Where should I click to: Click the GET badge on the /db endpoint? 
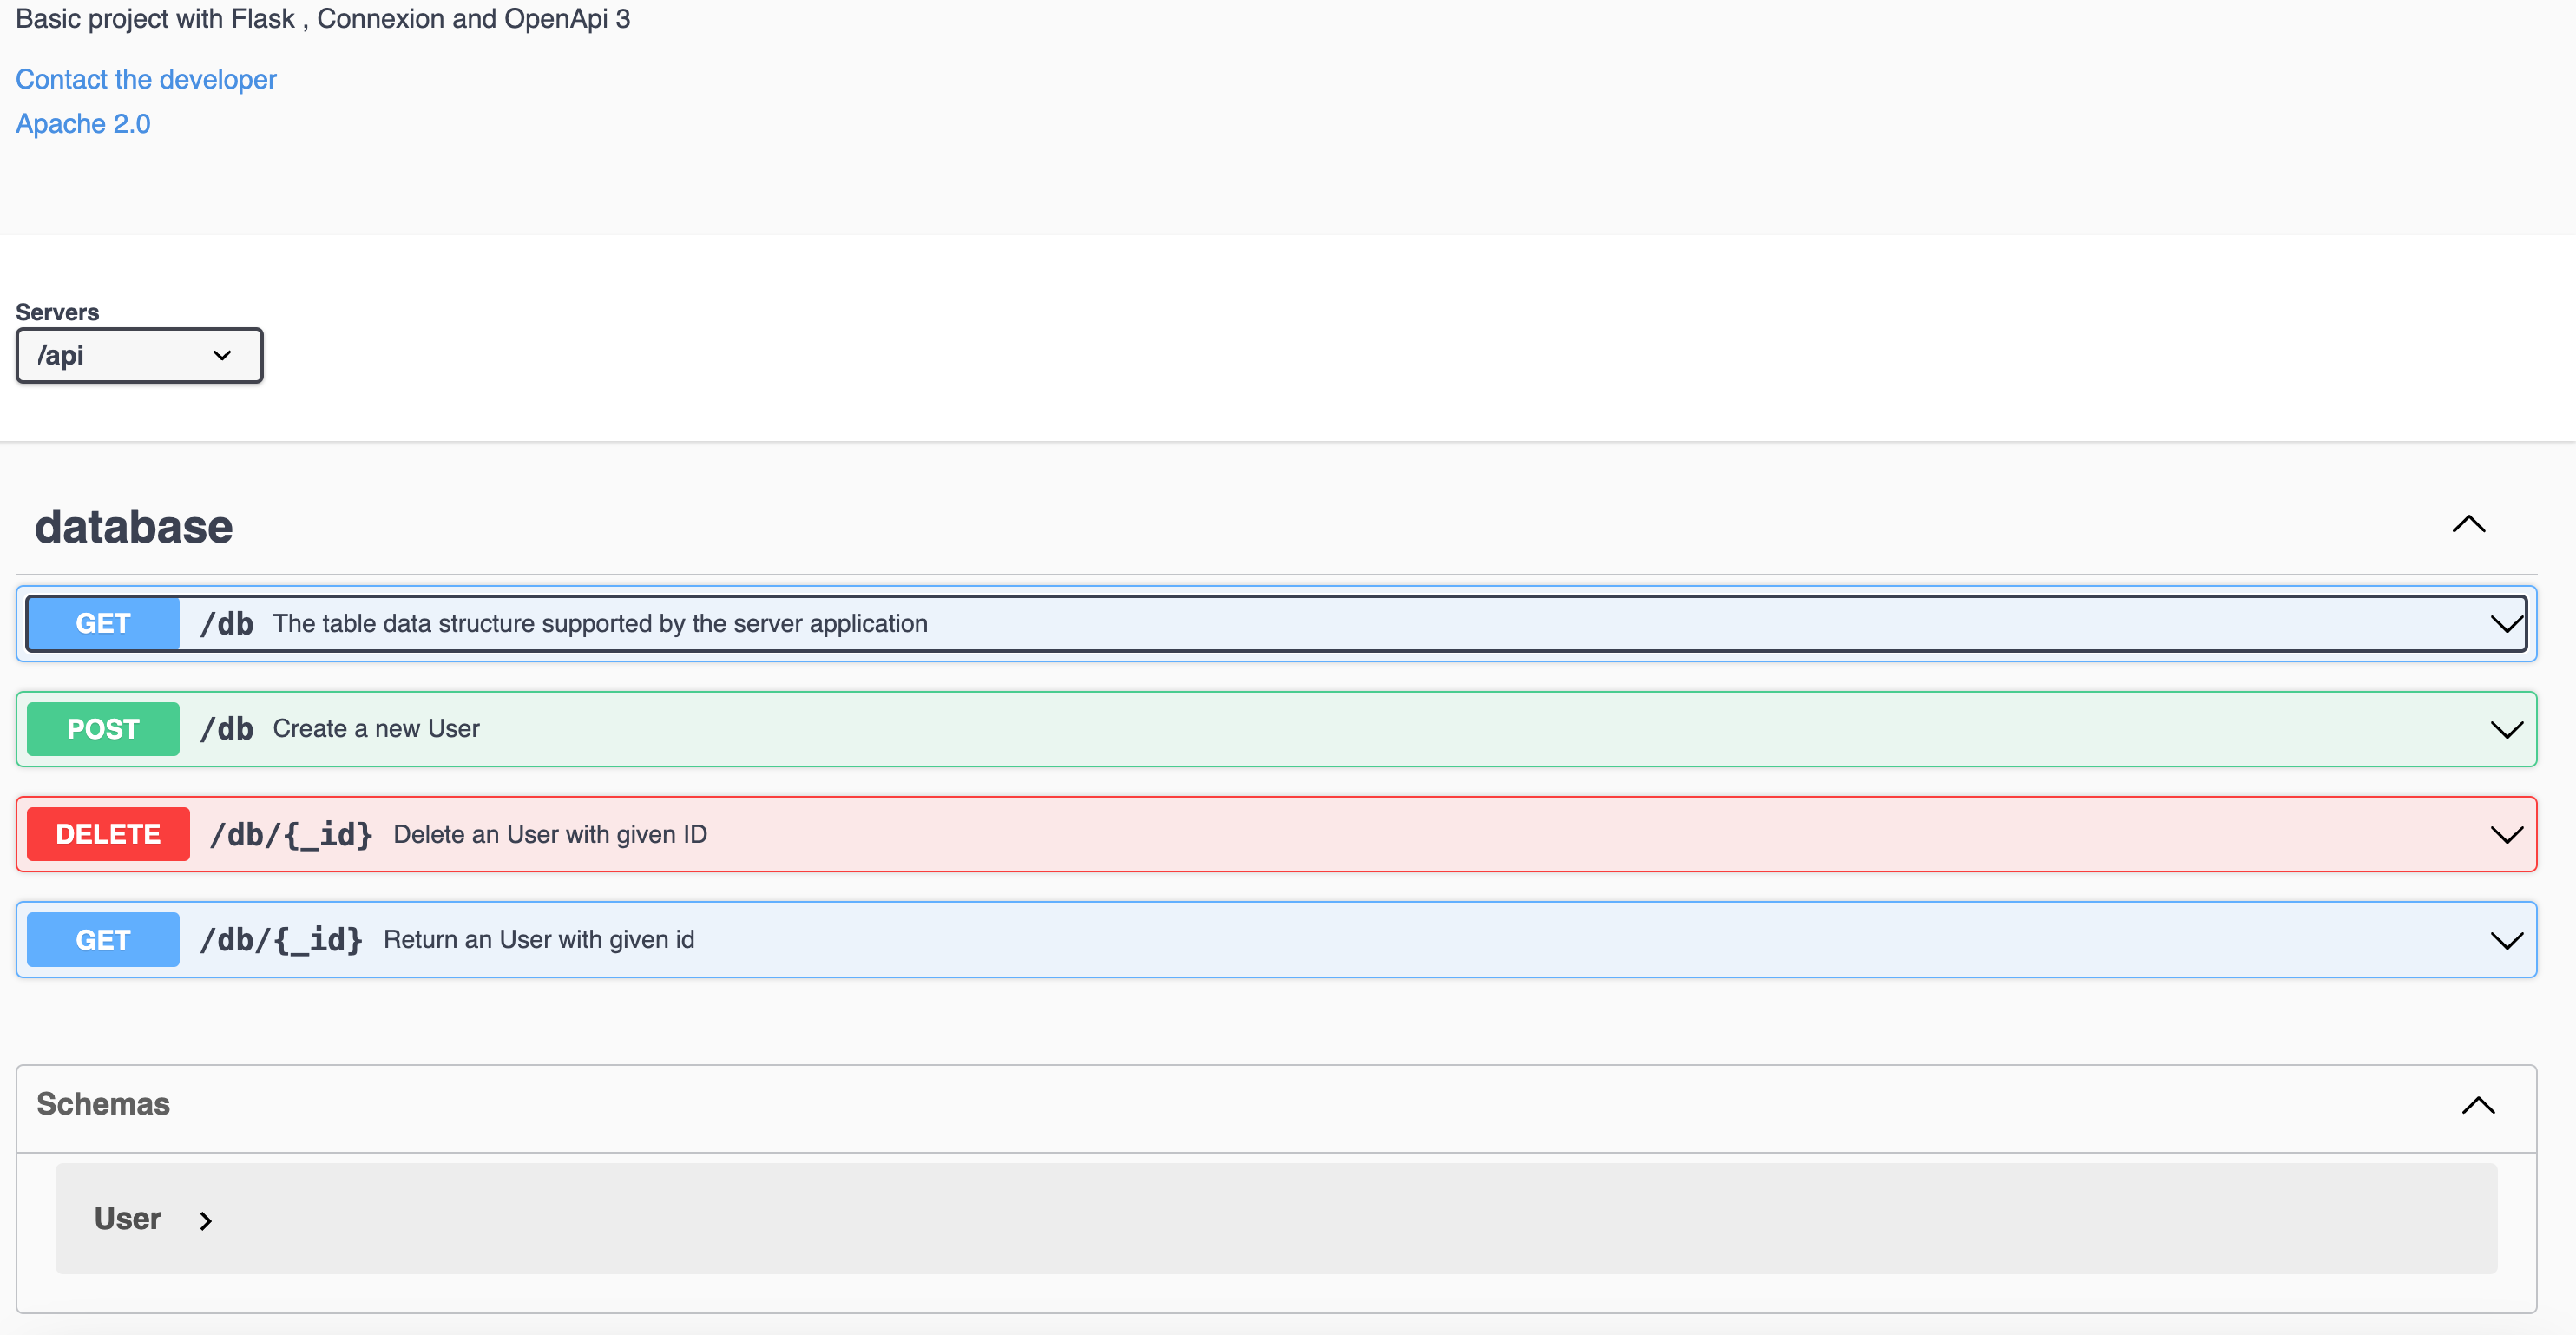click(x=103, y=623)
